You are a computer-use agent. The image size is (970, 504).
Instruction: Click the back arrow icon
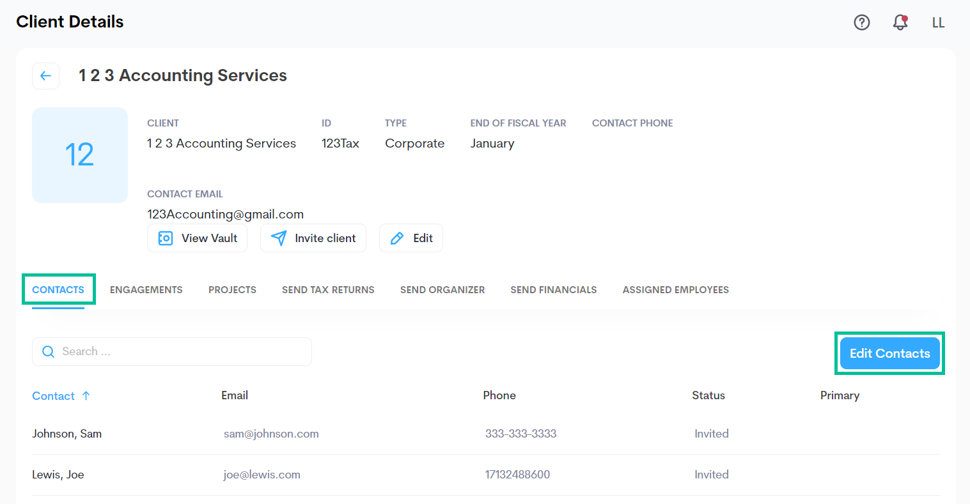45,76
